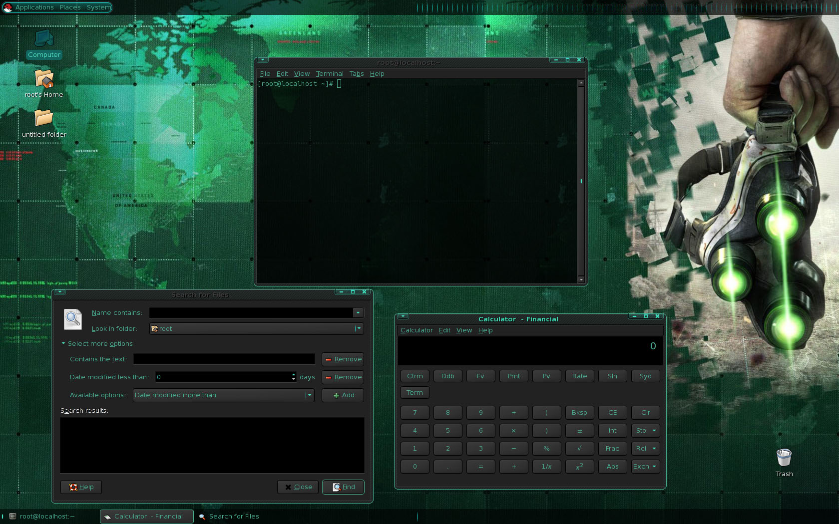Open Places menu in top panel
839x524 pixels.
(70, 7)
